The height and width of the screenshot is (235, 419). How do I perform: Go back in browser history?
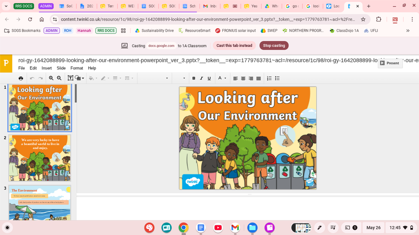7,19
